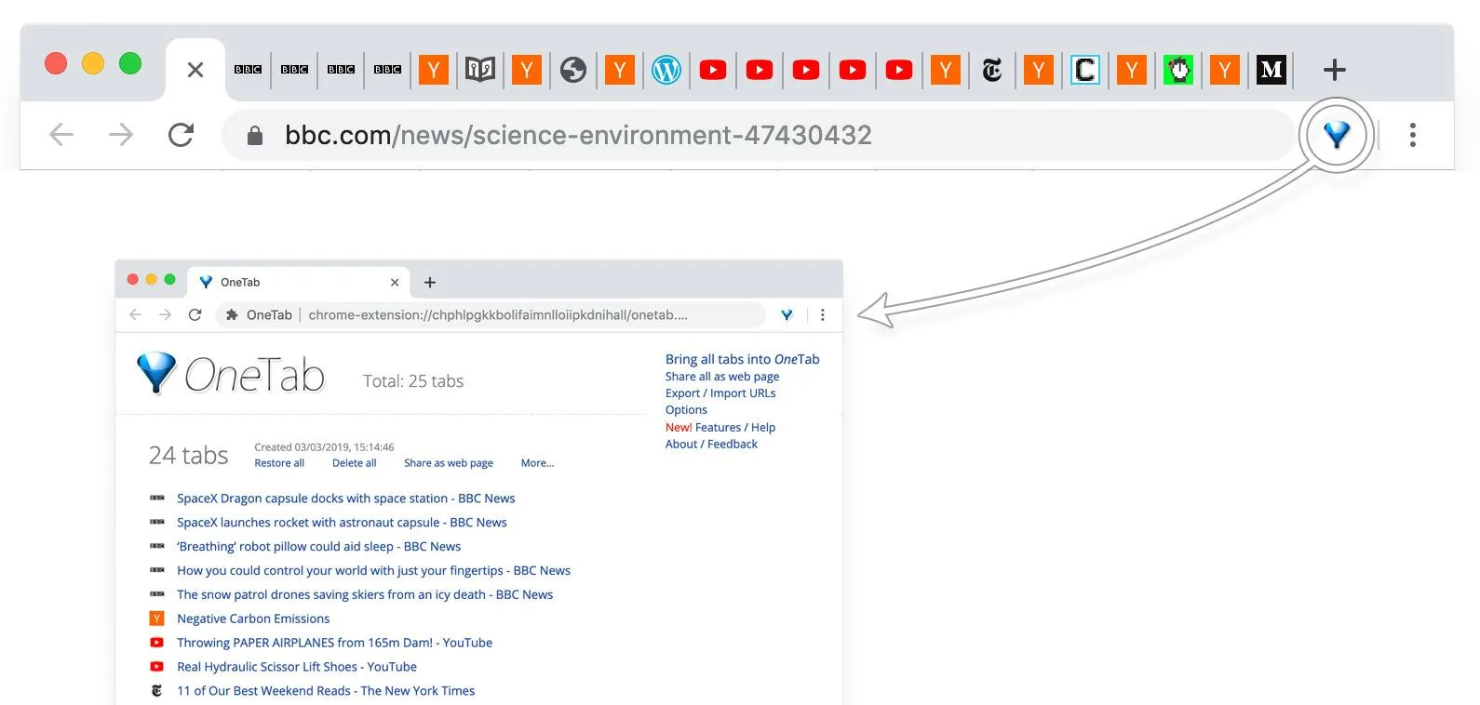Select the OneTab tab in the lower window
This screenshot has width=1480, height=705.
click(298, 282)
